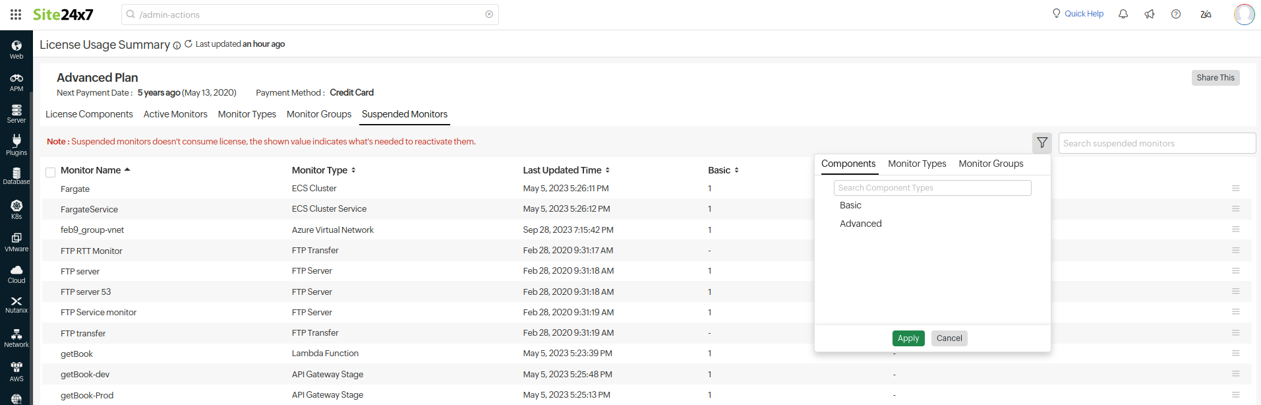Open the notifications bell icon
Screen dimensions: 1261x405
[x=1123, y=14]
